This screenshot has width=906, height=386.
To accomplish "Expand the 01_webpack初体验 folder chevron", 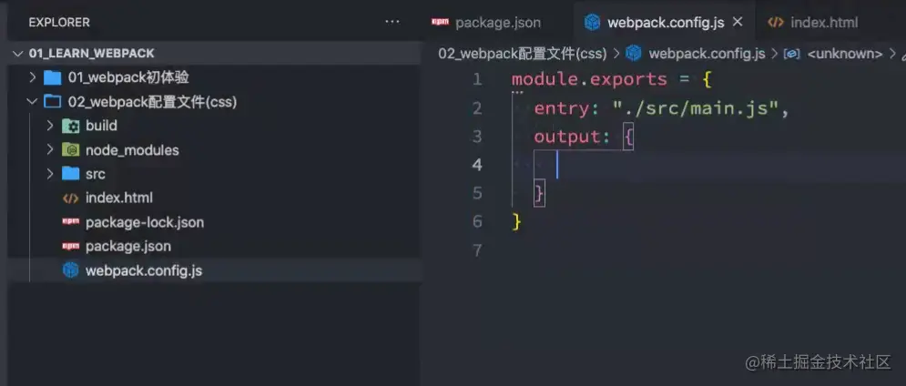I will [33, 76].
